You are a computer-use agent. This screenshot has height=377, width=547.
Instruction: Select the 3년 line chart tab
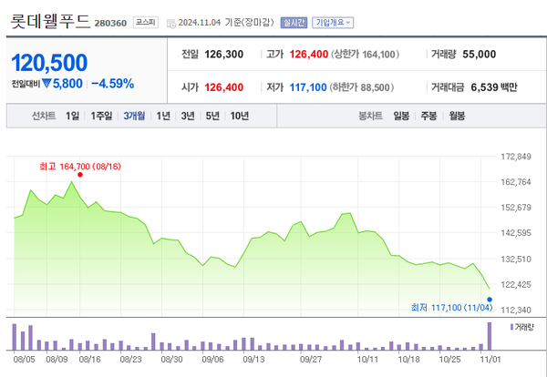[188, 116]
